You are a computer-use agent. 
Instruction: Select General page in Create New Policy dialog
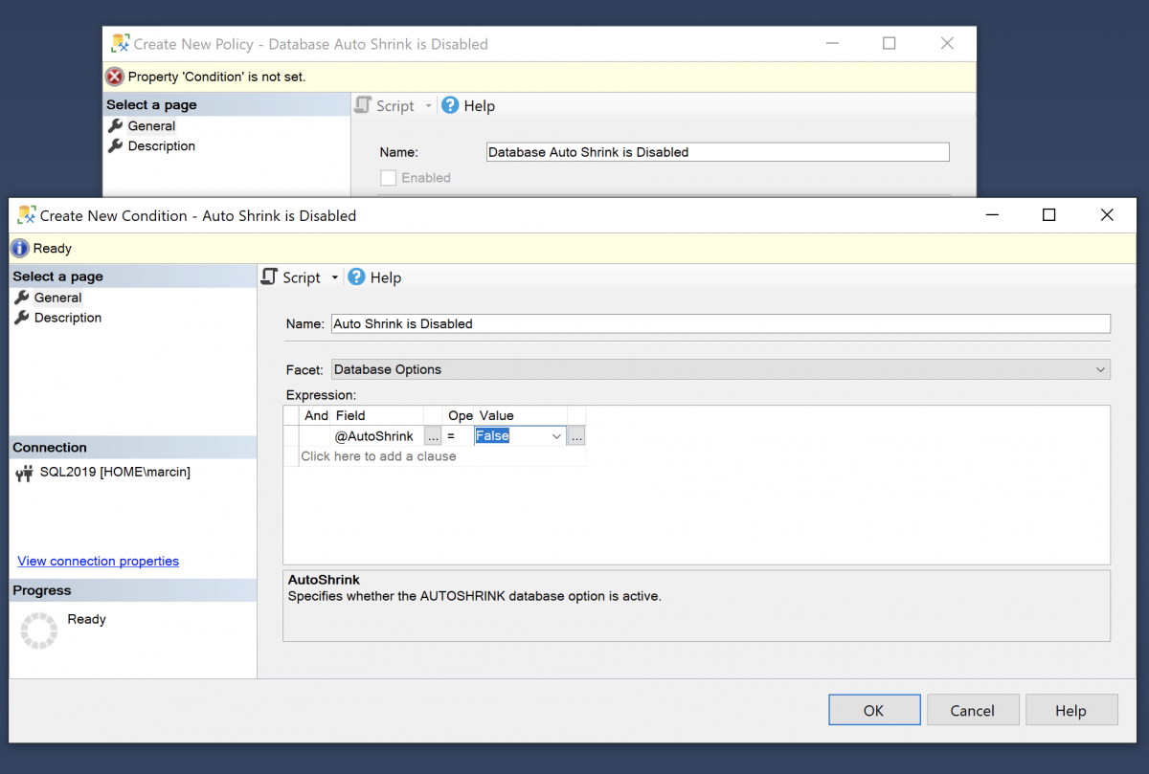(152, 125)
